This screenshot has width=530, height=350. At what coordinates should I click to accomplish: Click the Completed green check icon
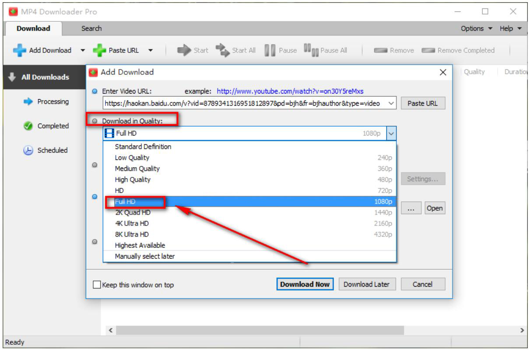pos(28,126)
